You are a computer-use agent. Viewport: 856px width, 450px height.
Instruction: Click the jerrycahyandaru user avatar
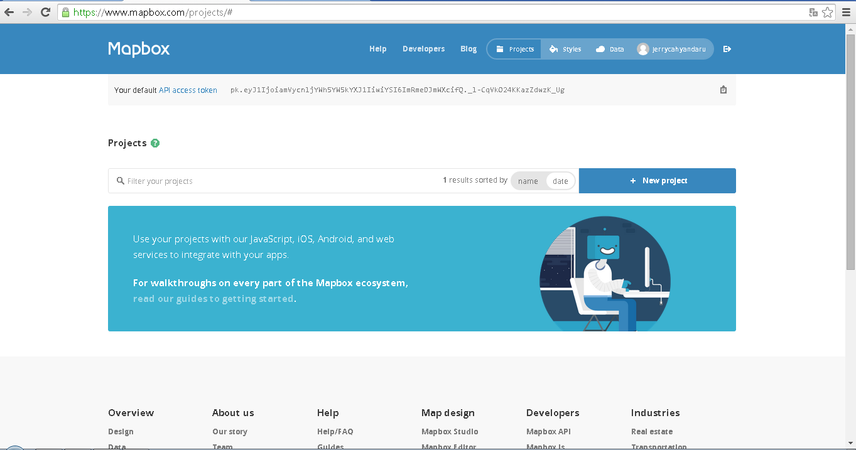click(x=642, y=49)
